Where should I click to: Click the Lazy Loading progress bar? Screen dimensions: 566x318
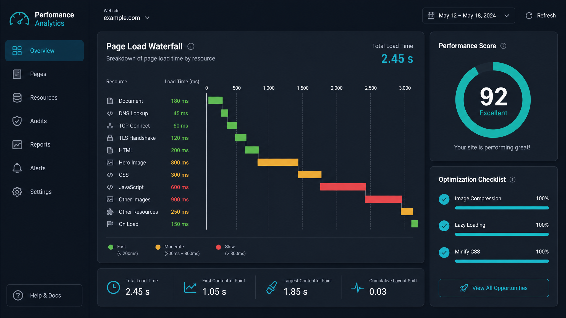click(x=502, y=234)
